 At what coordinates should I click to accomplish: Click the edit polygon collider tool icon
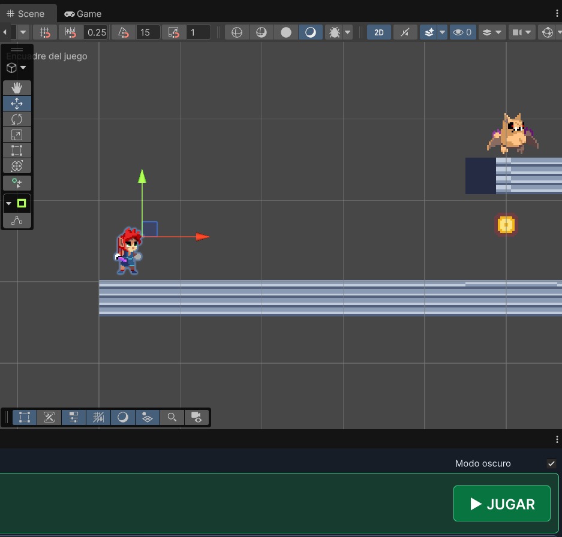[x=16, y=221]
